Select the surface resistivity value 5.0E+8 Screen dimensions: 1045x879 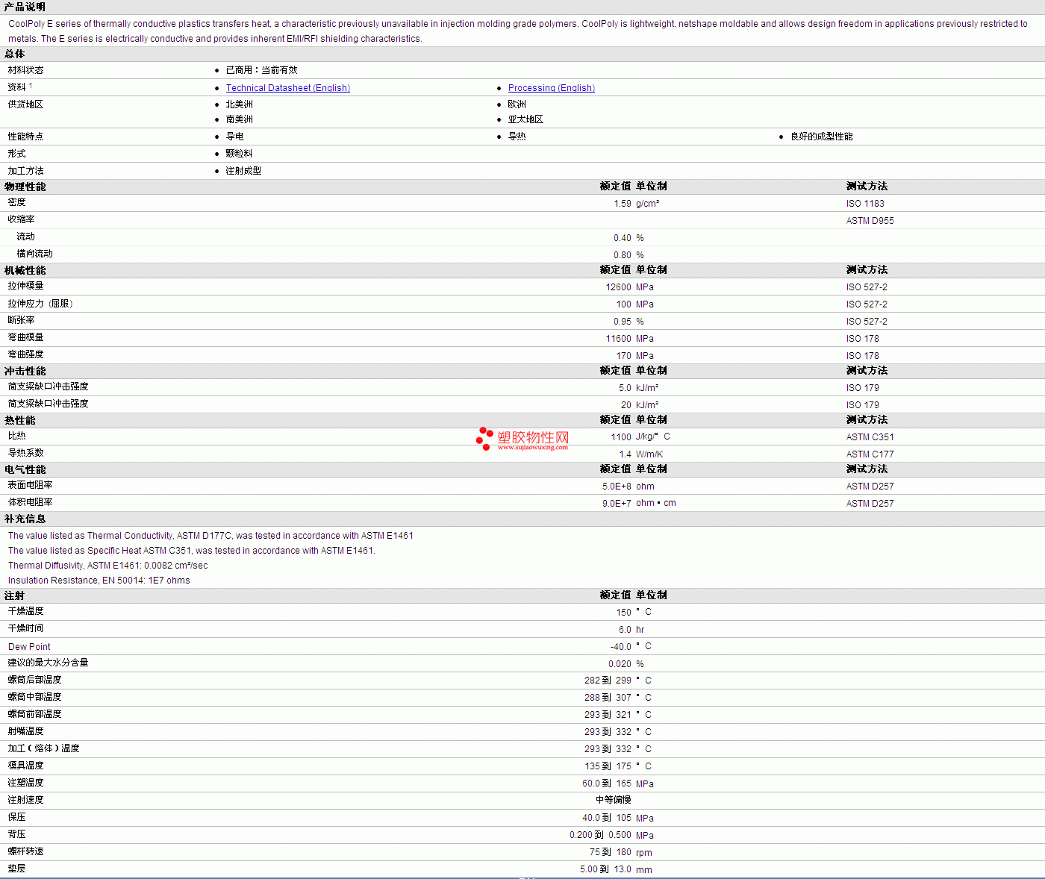click(x=617, y=487)
